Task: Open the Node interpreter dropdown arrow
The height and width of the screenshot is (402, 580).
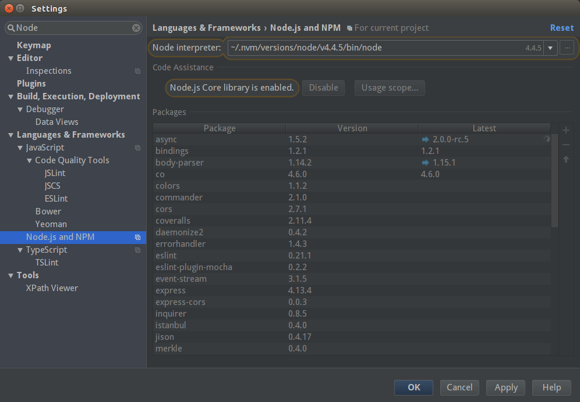Action: click(x=550, y=48)
